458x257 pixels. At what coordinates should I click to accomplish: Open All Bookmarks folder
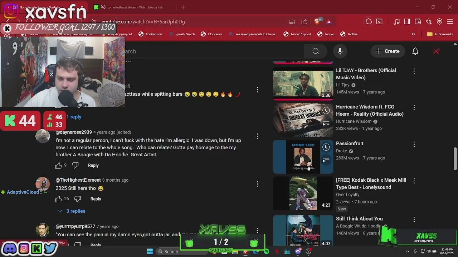click(x=440, y=34)
